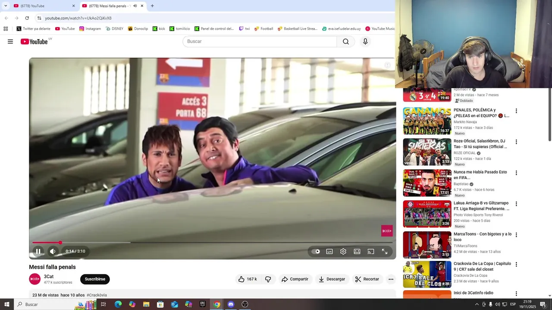Screen dimensions: 552x310
Task: Open the 3Cat channel avatar
Action: [34, 279]
